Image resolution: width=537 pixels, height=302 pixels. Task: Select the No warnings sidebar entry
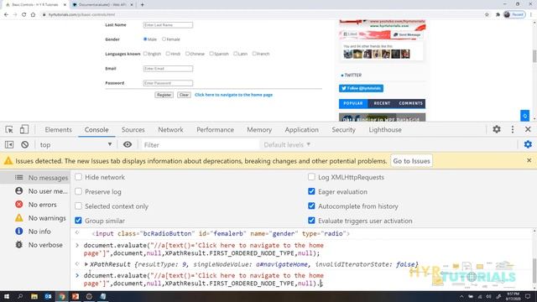click(x=35, y=218)
